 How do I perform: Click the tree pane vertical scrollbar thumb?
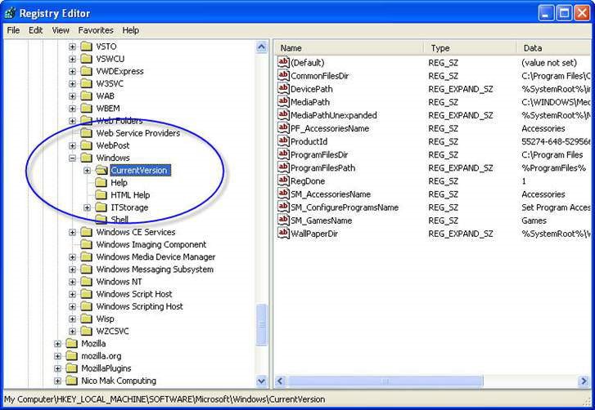pos(261,325)
